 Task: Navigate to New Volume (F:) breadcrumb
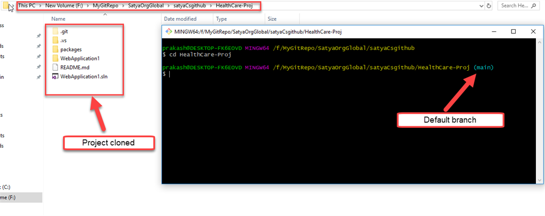64,6
